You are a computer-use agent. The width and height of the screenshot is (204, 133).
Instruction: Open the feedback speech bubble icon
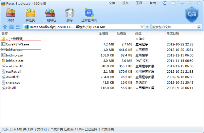click(173, 3)
